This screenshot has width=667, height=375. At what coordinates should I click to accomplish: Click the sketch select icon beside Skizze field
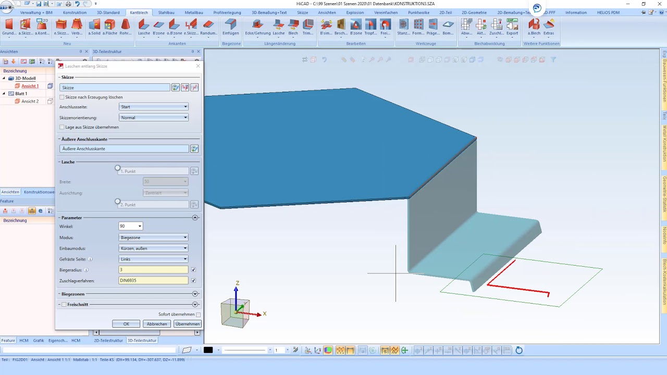point(176,87)
